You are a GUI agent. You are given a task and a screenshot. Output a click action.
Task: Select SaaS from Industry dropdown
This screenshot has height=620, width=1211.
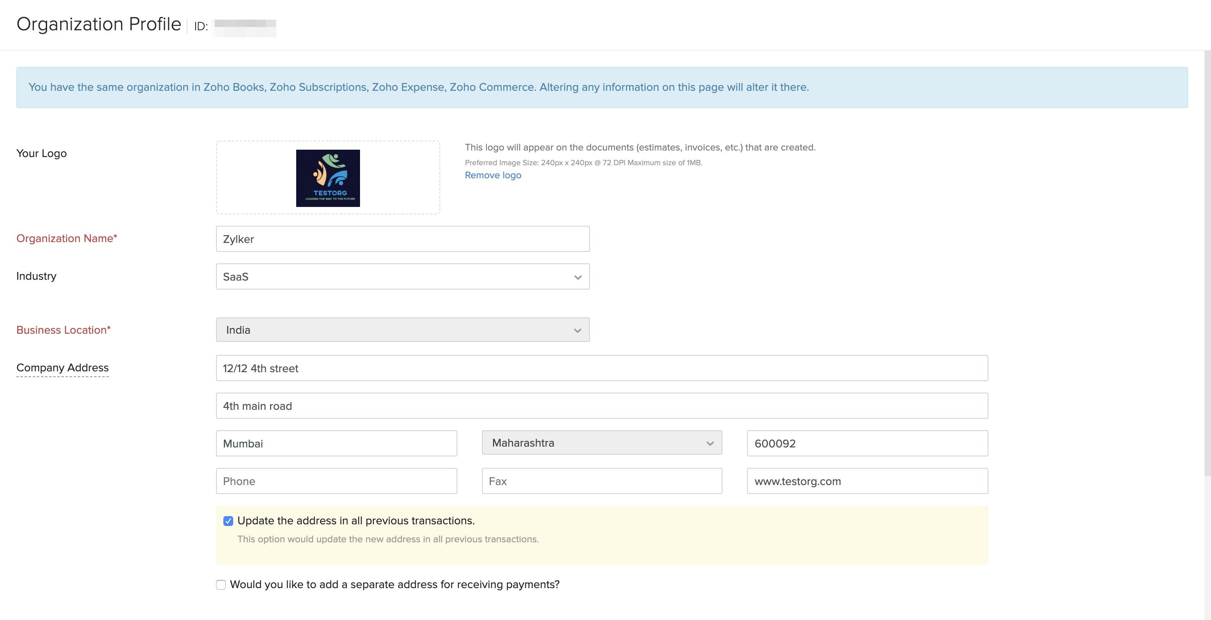point(403,276)
